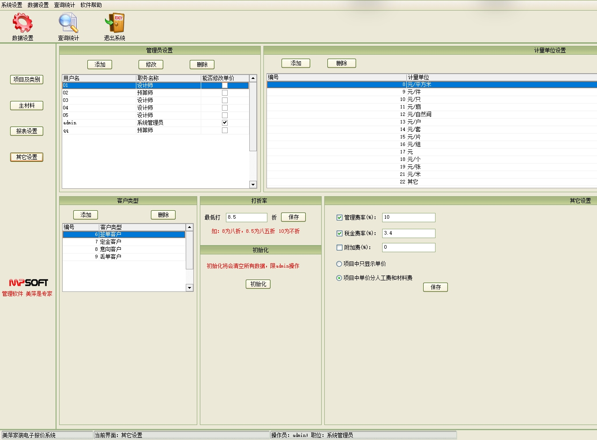
Task: Enable the 附加费(%) checkbox
Action: point(339,248)
